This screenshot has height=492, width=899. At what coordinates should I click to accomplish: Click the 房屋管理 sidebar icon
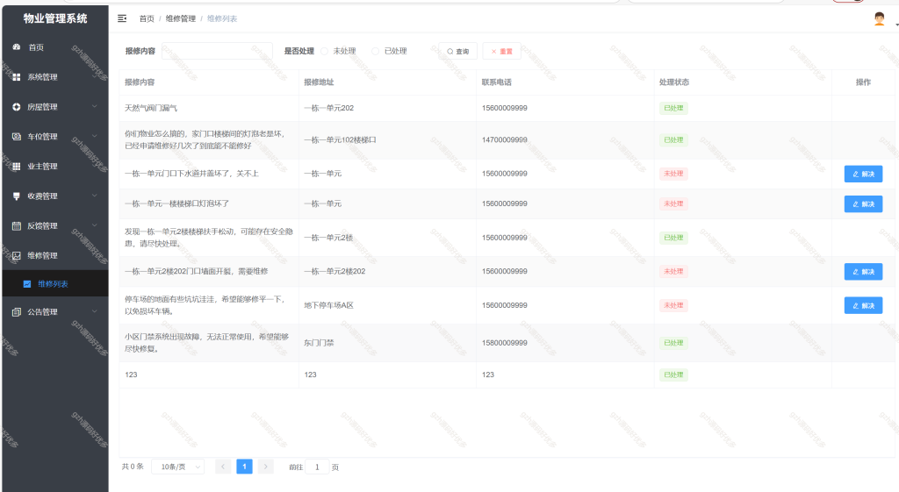tap(17, 106)
